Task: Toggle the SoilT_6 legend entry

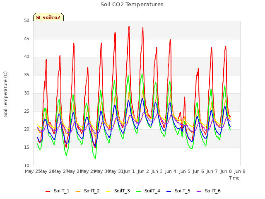Action: 209,191
